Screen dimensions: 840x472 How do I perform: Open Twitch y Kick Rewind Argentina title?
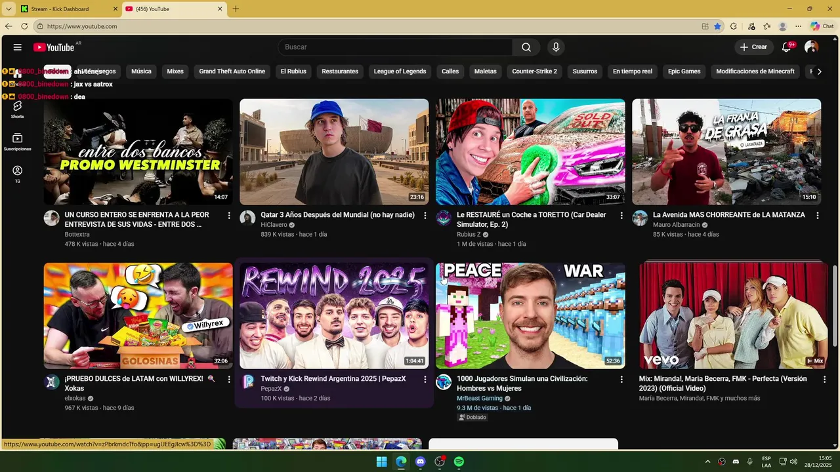[333, 379]
